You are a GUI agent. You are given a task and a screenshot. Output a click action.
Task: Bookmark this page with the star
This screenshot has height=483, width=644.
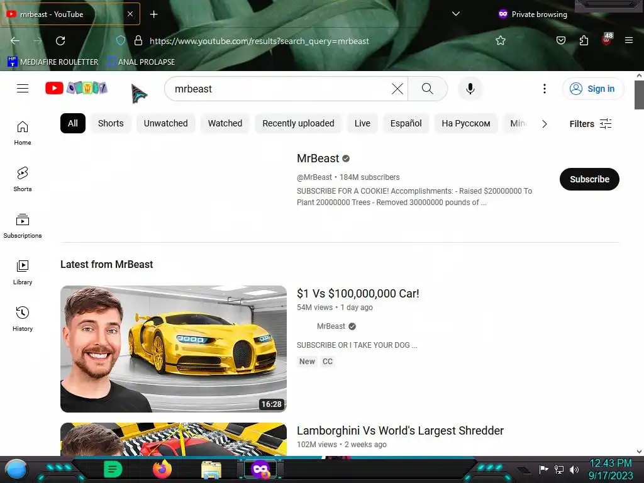point(500,41)
